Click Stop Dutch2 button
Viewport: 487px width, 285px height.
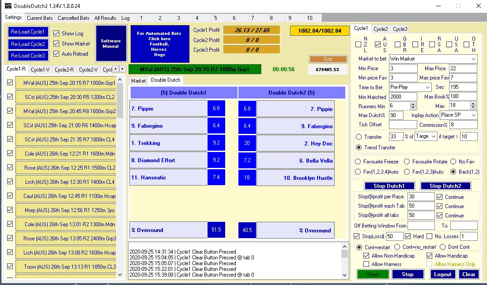[x=445, y=186]
